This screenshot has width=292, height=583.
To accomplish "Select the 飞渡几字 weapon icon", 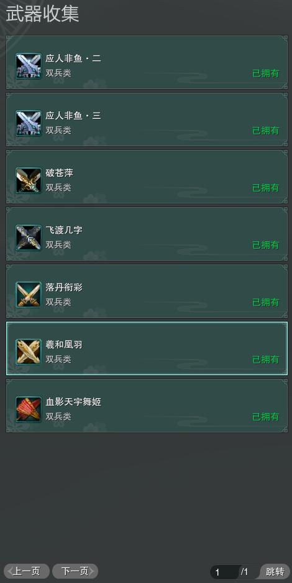I will point(29,238).
